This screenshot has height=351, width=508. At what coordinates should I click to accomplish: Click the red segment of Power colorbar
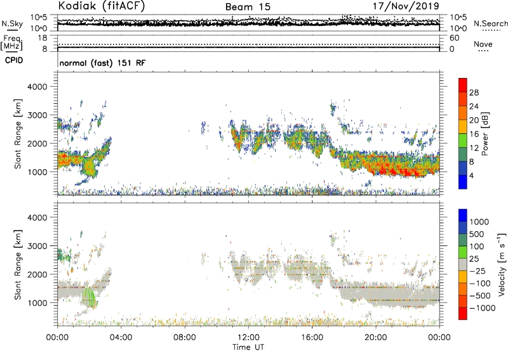pyautogui.click(x=463, y=85)
